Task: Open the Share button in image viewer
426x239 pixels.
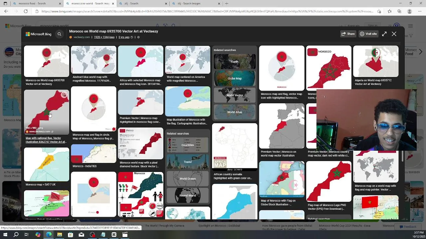Action: click(348, 34)
